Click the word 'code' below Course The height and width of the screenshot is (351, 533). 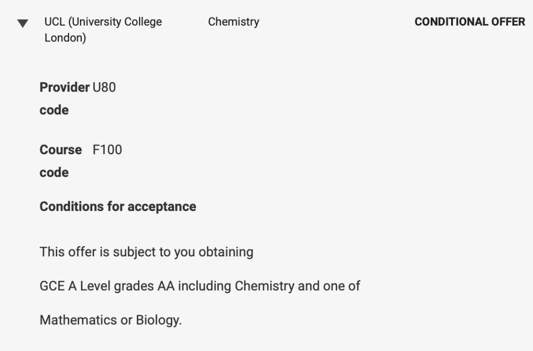54,173
